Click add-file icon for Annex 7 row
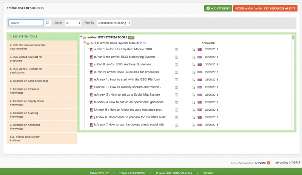 pos(194,125)
